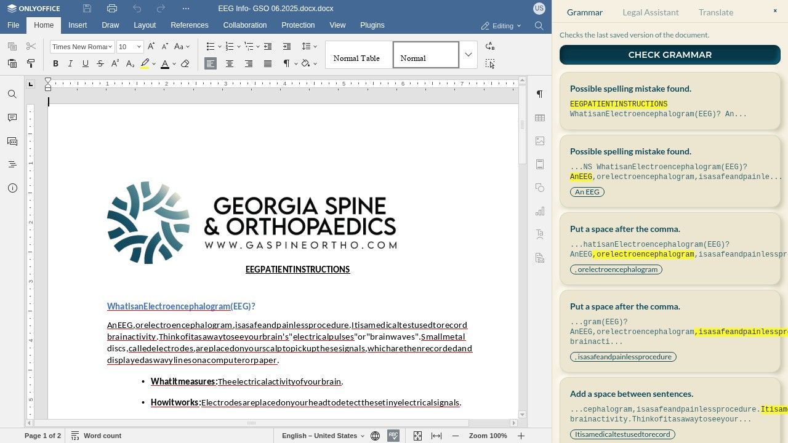Click the Copy icon in the Home toolbar

click(x=12, y=47)
